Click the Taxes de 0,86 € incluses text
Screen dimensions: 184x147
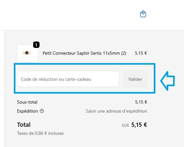pos(40,133)
